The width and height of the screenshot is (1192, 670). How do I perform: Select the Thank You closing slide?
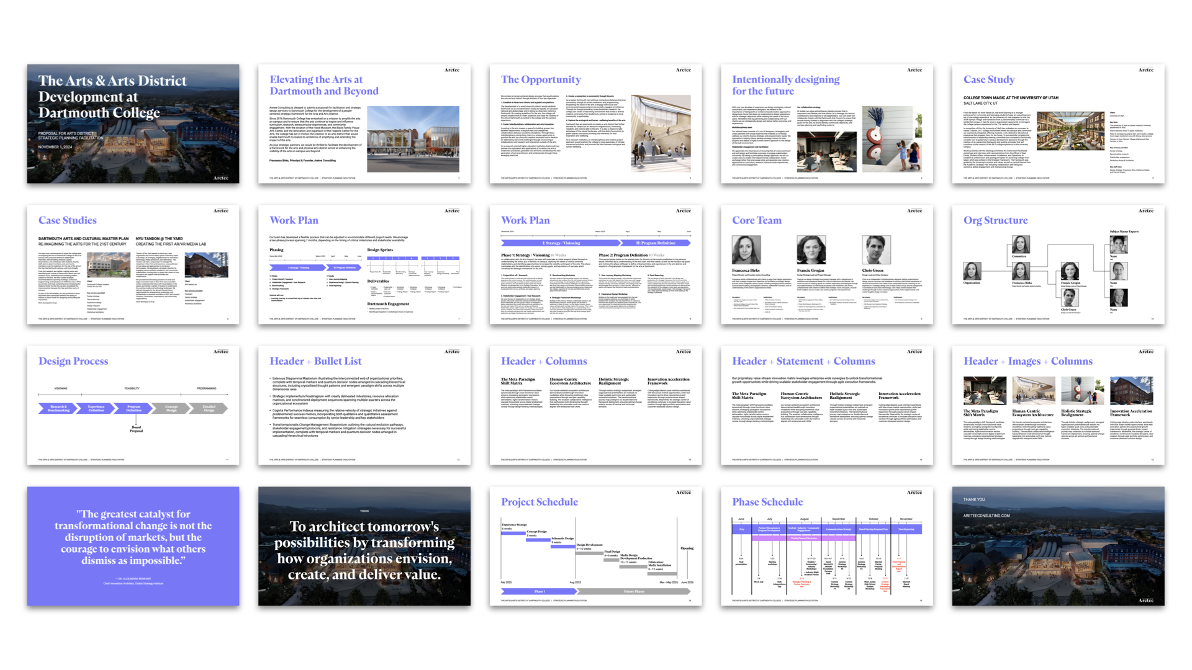[1058, 546]
